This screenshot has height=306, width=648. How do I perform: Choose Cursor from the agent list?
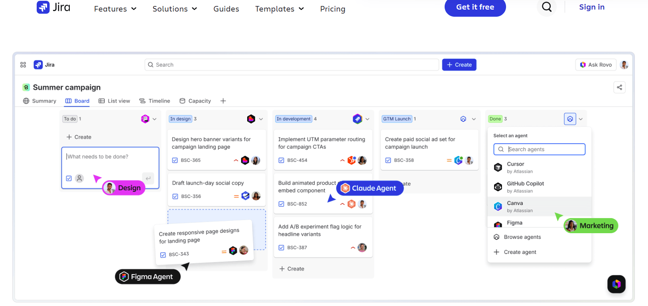coord(539,168)
